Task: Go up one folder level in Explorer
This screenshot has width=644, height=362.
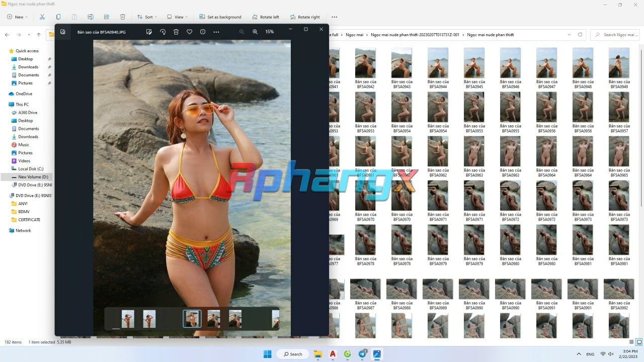Action: point(39,35)
